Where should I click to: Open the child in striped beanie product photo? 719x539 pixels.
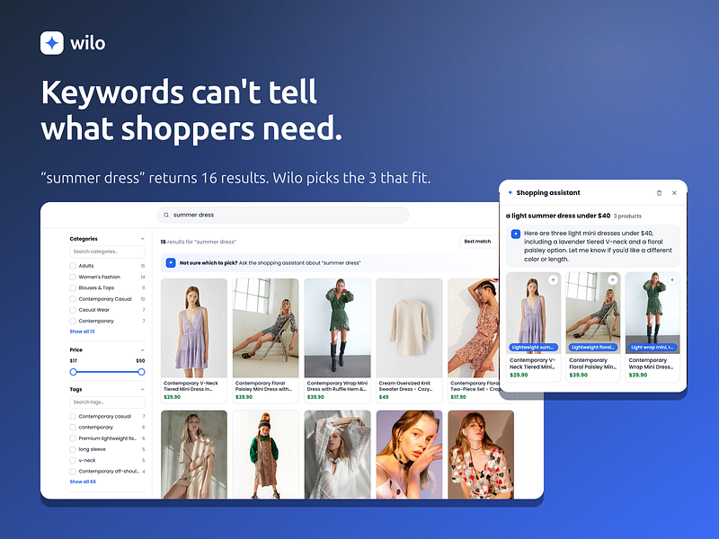[265, 455]
